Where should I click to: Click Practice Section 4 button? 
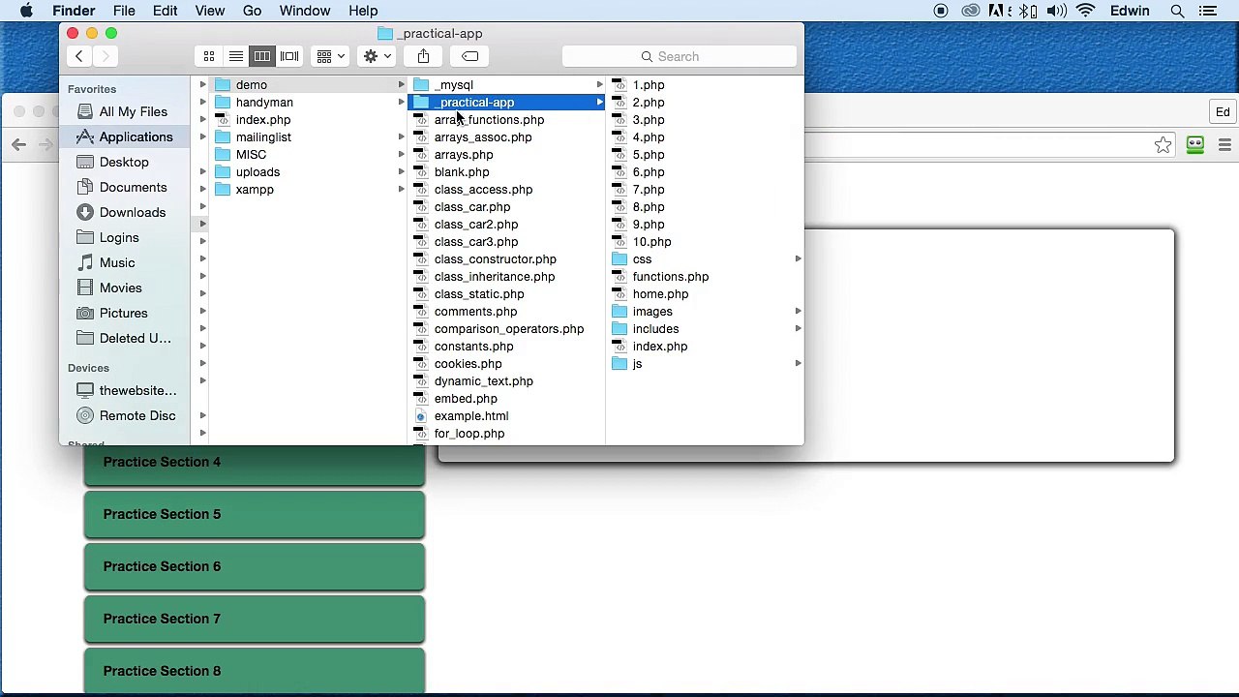click(255, 463)
